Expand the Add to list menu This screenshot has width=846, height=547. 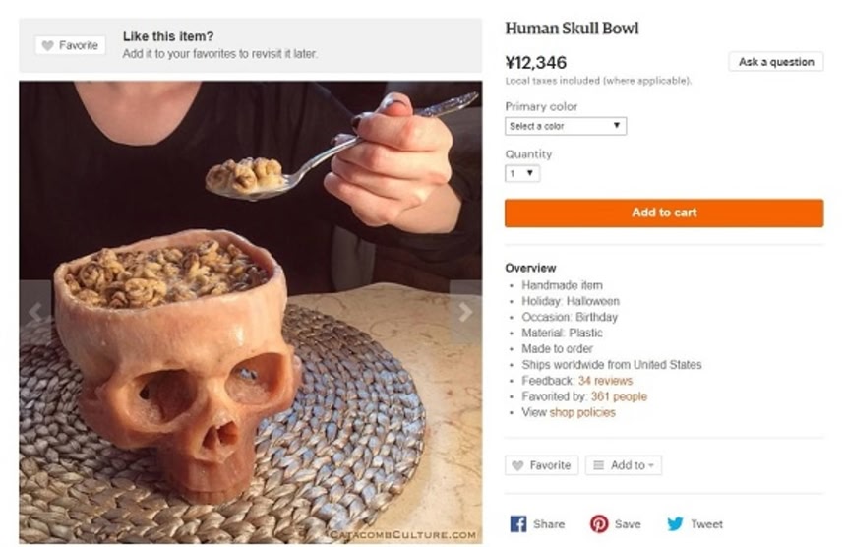tap(624, 465)
